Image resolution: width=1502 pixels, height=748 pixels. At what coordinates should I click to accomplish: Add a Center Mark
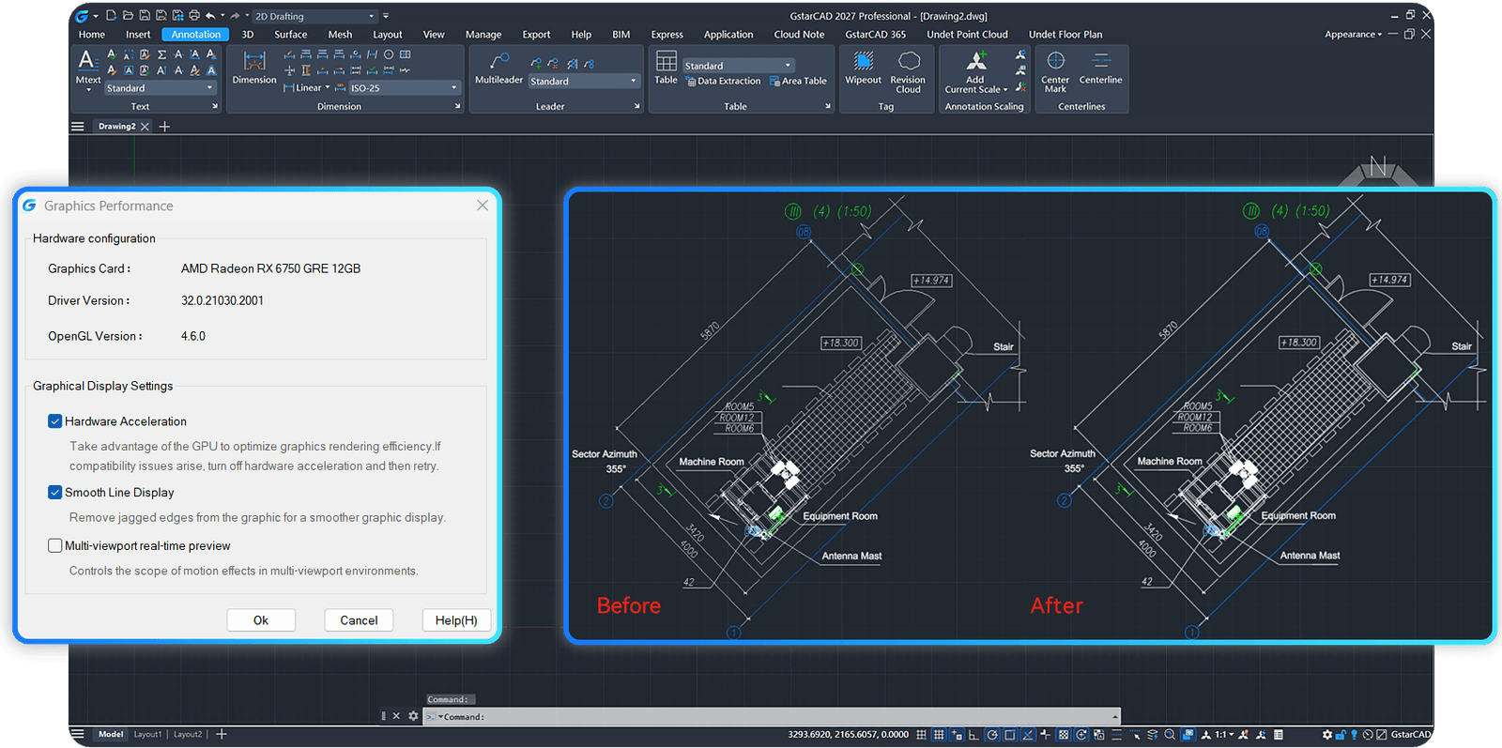(1055, 71)
